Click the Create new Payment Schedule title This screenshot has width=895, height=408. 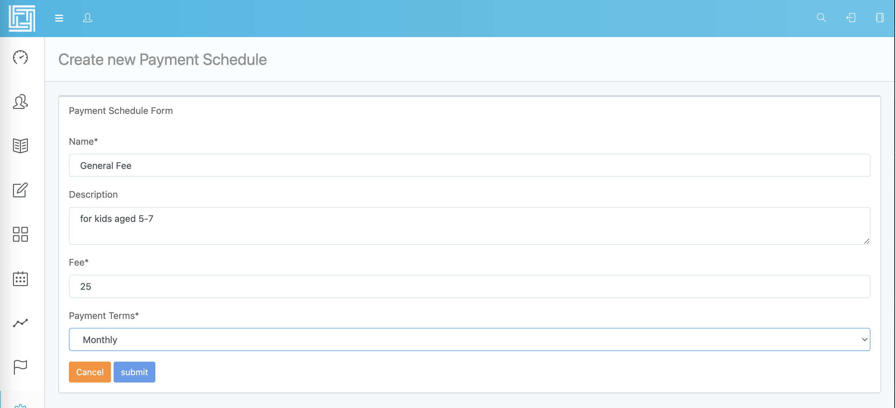click(x=162, y=60)
